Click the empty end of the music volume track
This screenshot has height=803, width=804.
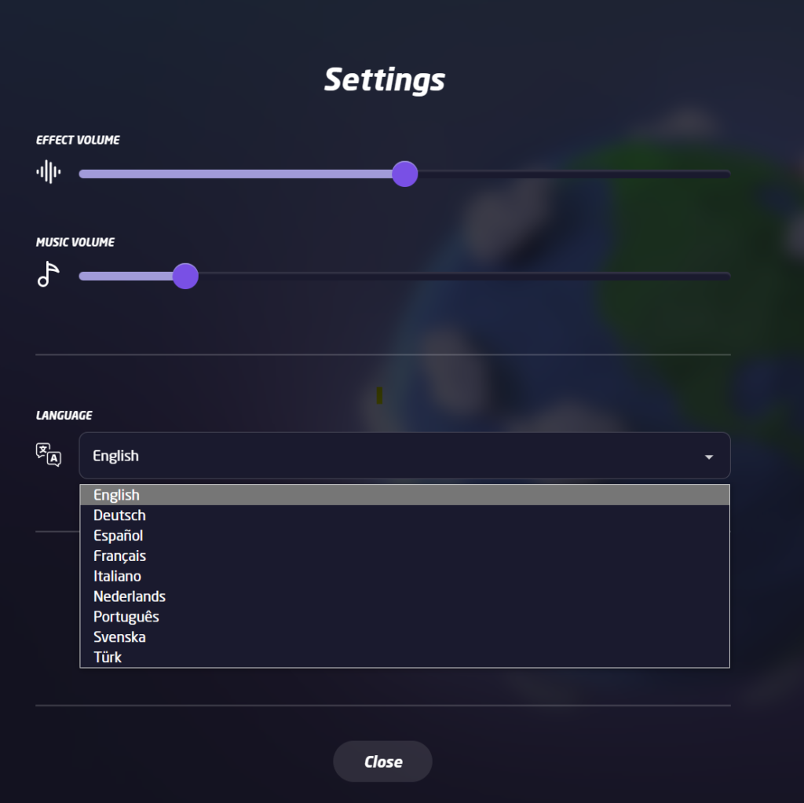pos(465,276)
